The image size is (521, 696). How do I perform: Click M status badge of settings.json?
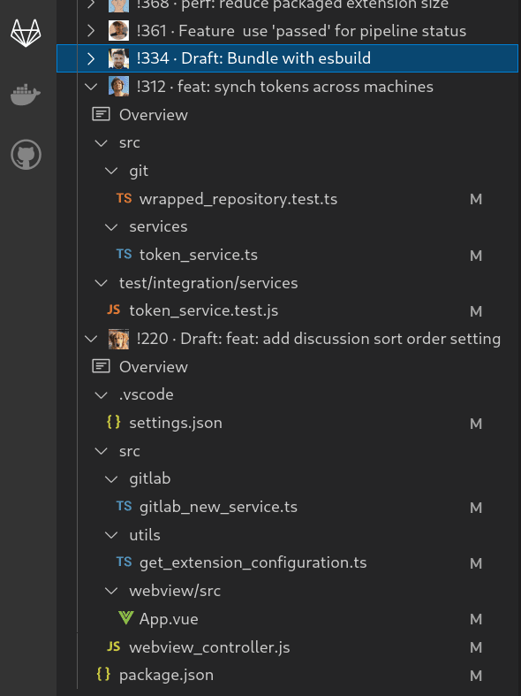[476, 424]
